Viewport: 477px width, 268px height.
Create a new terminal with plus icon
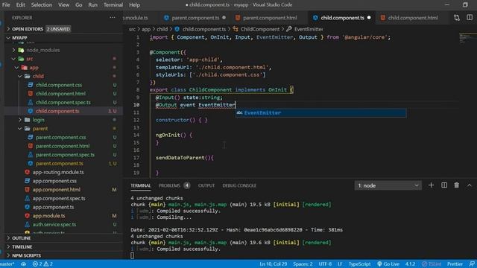431,185
